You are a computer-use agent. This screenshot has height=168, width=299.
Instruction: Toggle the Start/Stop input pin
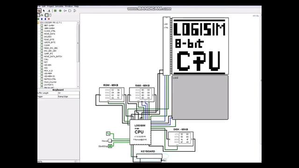point(110,146)
